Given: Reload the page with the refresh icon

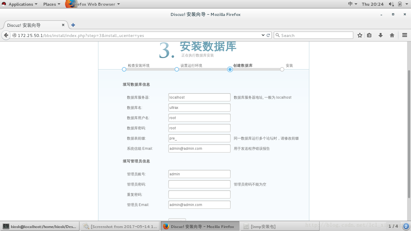Looking at the screenshot, I should (268, 35).
